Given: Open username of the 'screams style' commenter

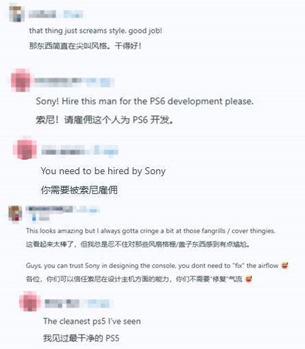Looking at the screenshot, I should pyautogui.click(x=42, y=14).
